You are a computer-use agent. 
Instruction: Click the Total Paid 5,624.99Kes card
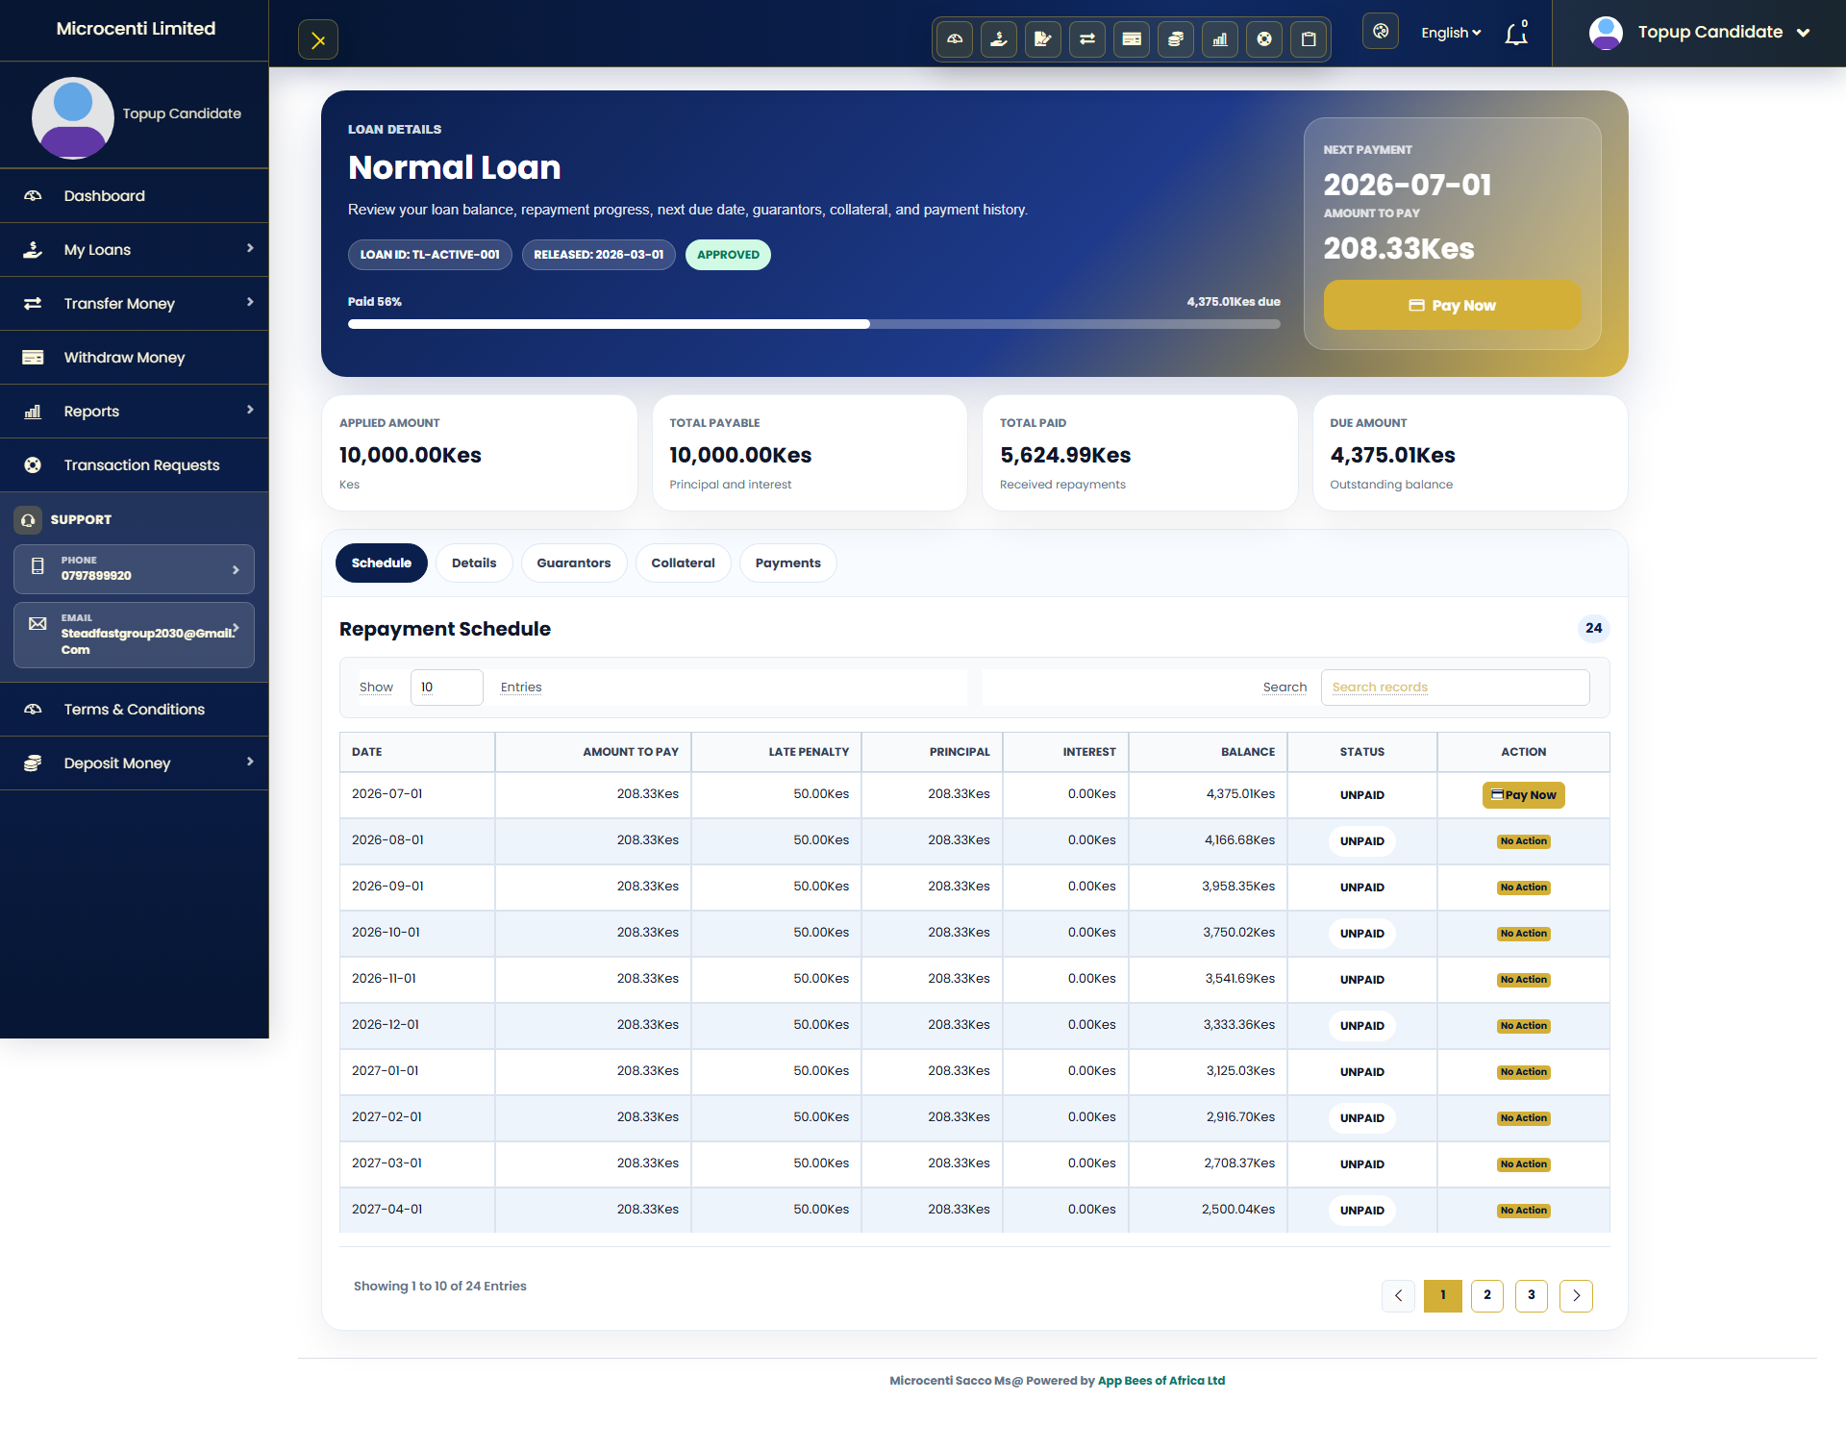[1139, 453]
